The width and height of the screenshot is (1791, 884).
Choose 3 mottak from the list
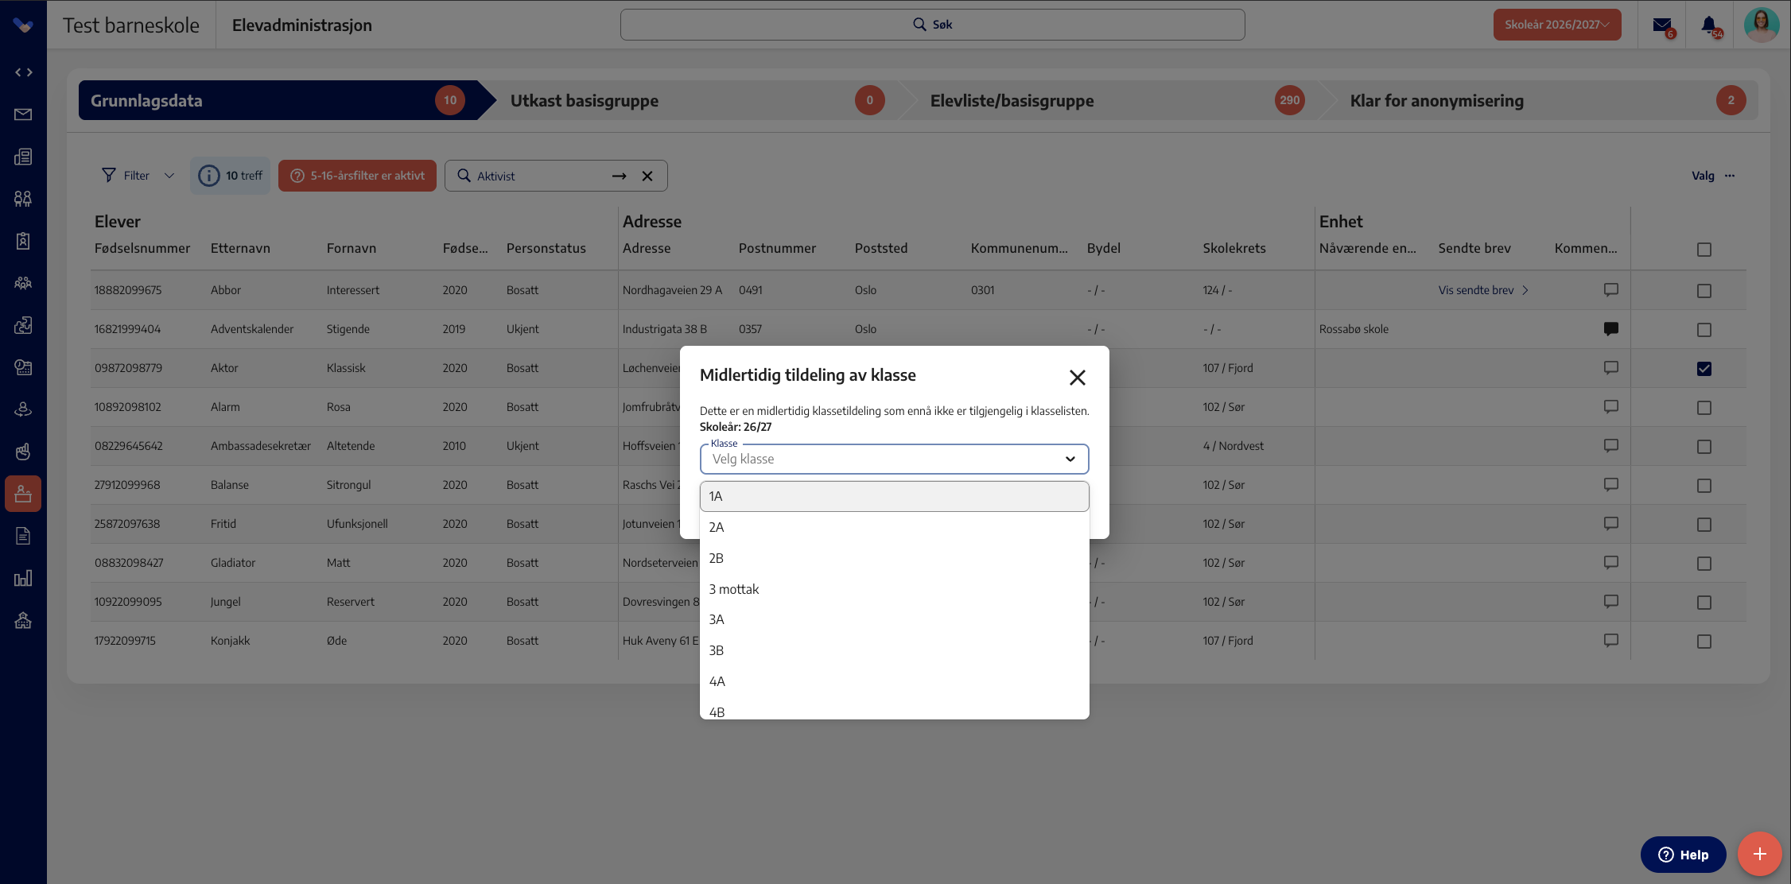click(x=895, y=589)
